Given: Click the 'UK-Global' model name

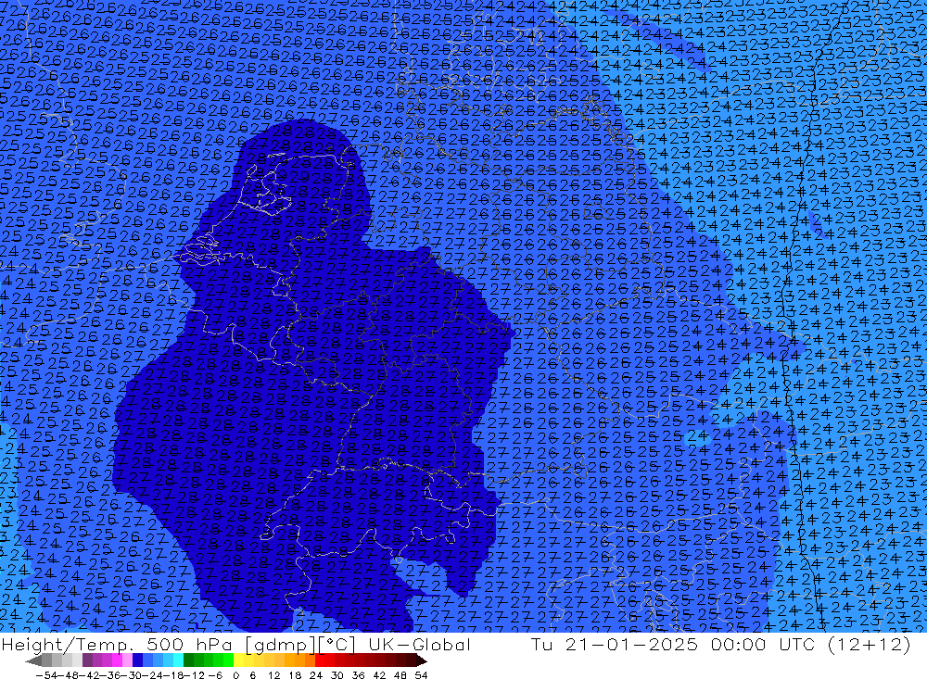Looking at the screenshot, I should (419, 644).
